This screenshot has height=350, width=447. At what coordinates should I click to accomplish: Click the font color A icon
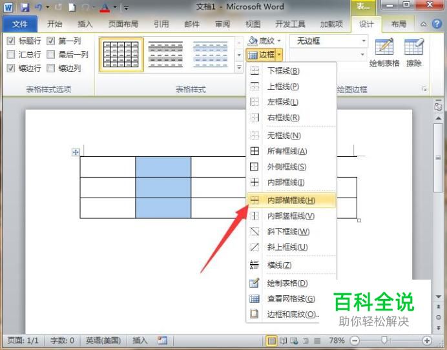105,7
